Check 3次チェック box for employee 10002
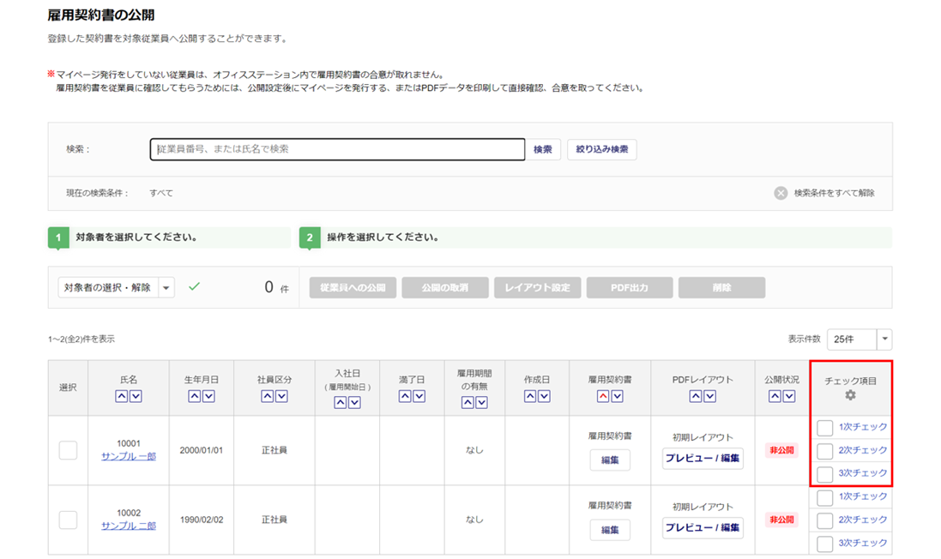 824,544
